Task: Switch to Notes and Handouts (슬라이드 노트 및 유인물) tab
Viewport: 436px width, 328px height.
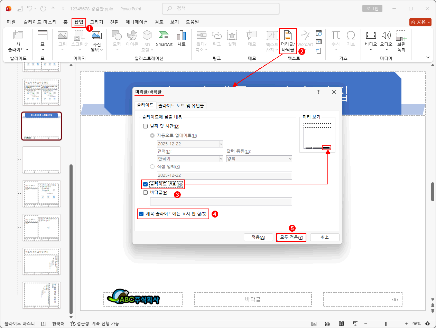Action: (x=181, y=106)
